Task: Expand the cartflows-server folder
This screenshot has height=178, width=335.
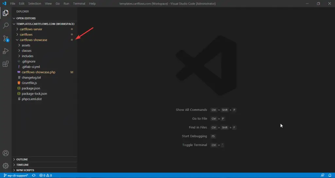Action: pos(44,29)
